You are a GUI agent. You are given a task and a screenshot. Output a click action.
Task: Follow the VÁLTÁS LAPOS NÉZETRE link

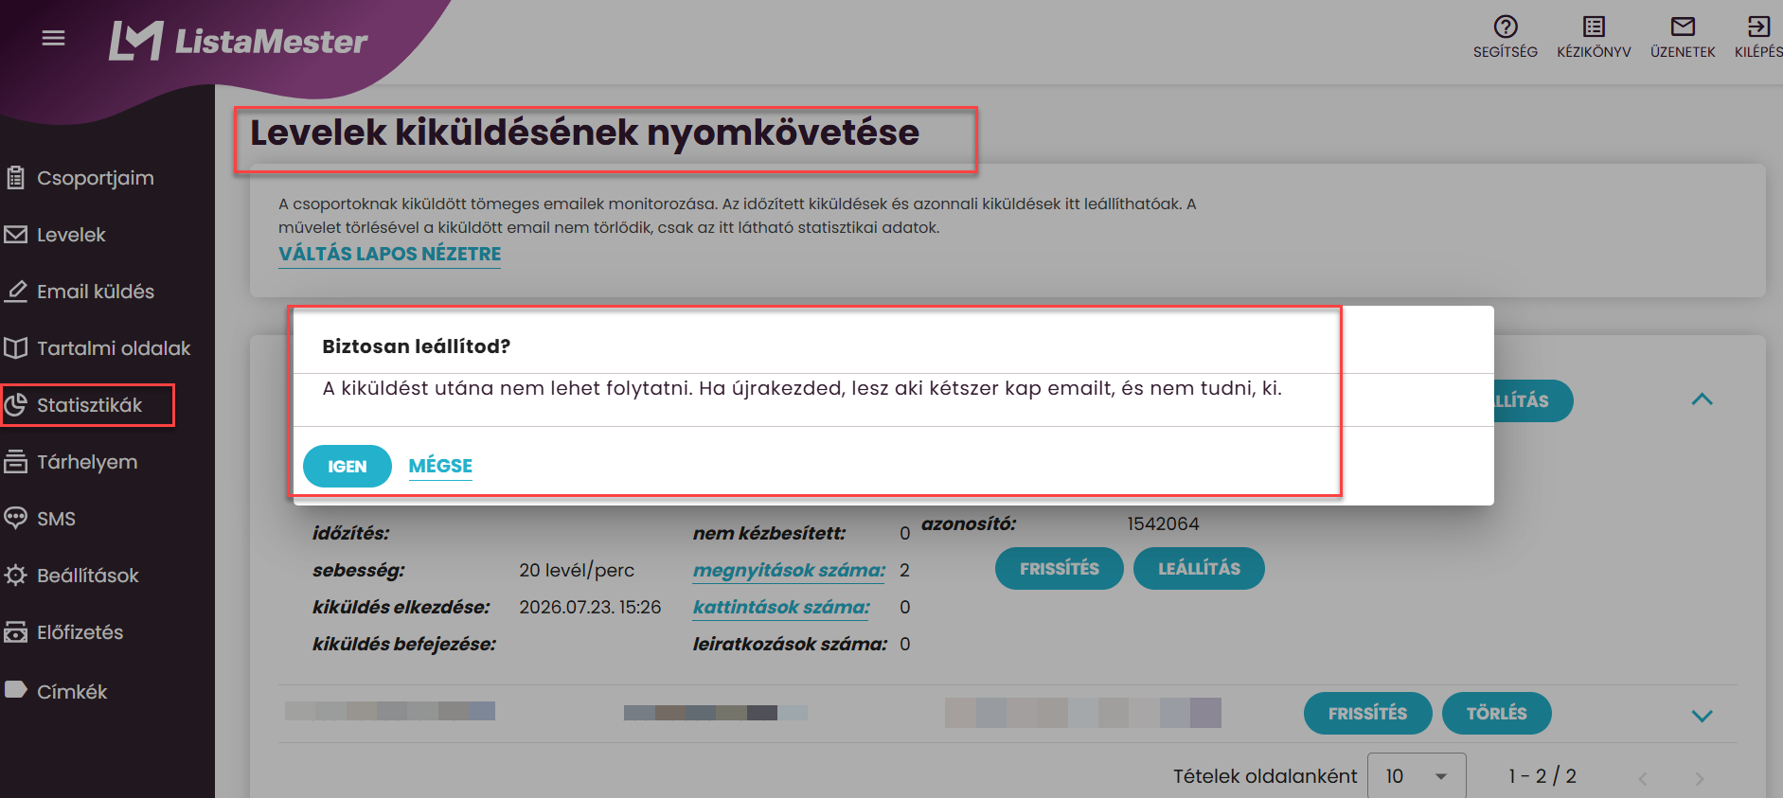[x=389, y=254]
